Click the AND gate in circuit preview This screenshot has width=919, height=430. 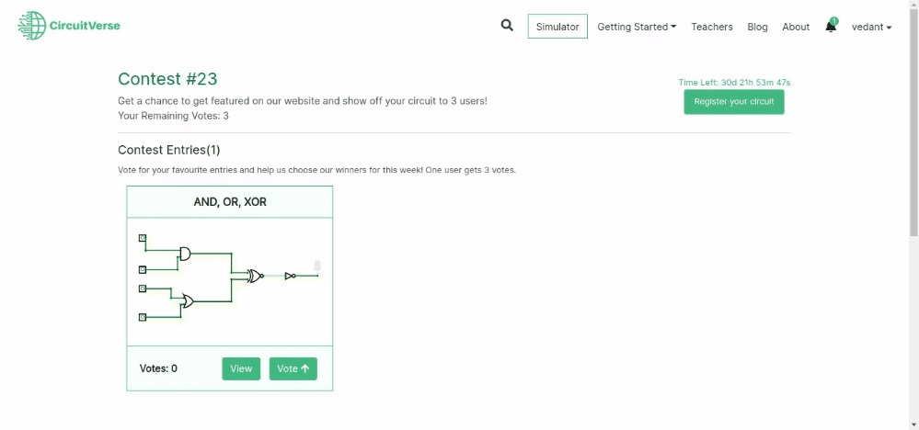pyautogui.click(x=185, y=254)
